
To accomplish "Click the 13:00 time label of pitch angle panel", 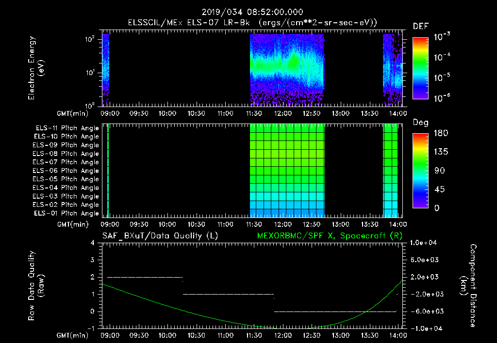I will pos(340,224).
